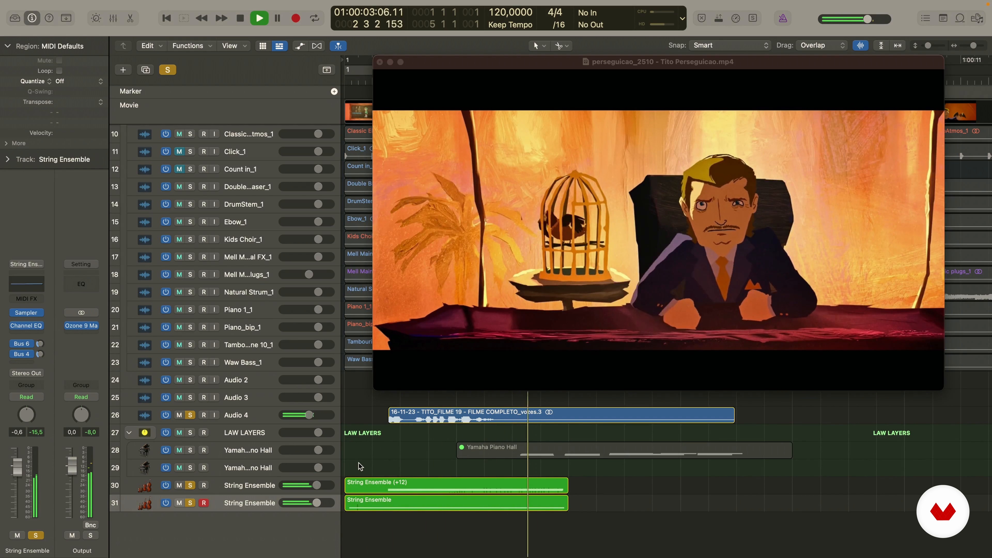Click the Duplicate Track button
This screenshot has width=992, height=558.
(145, 70)
